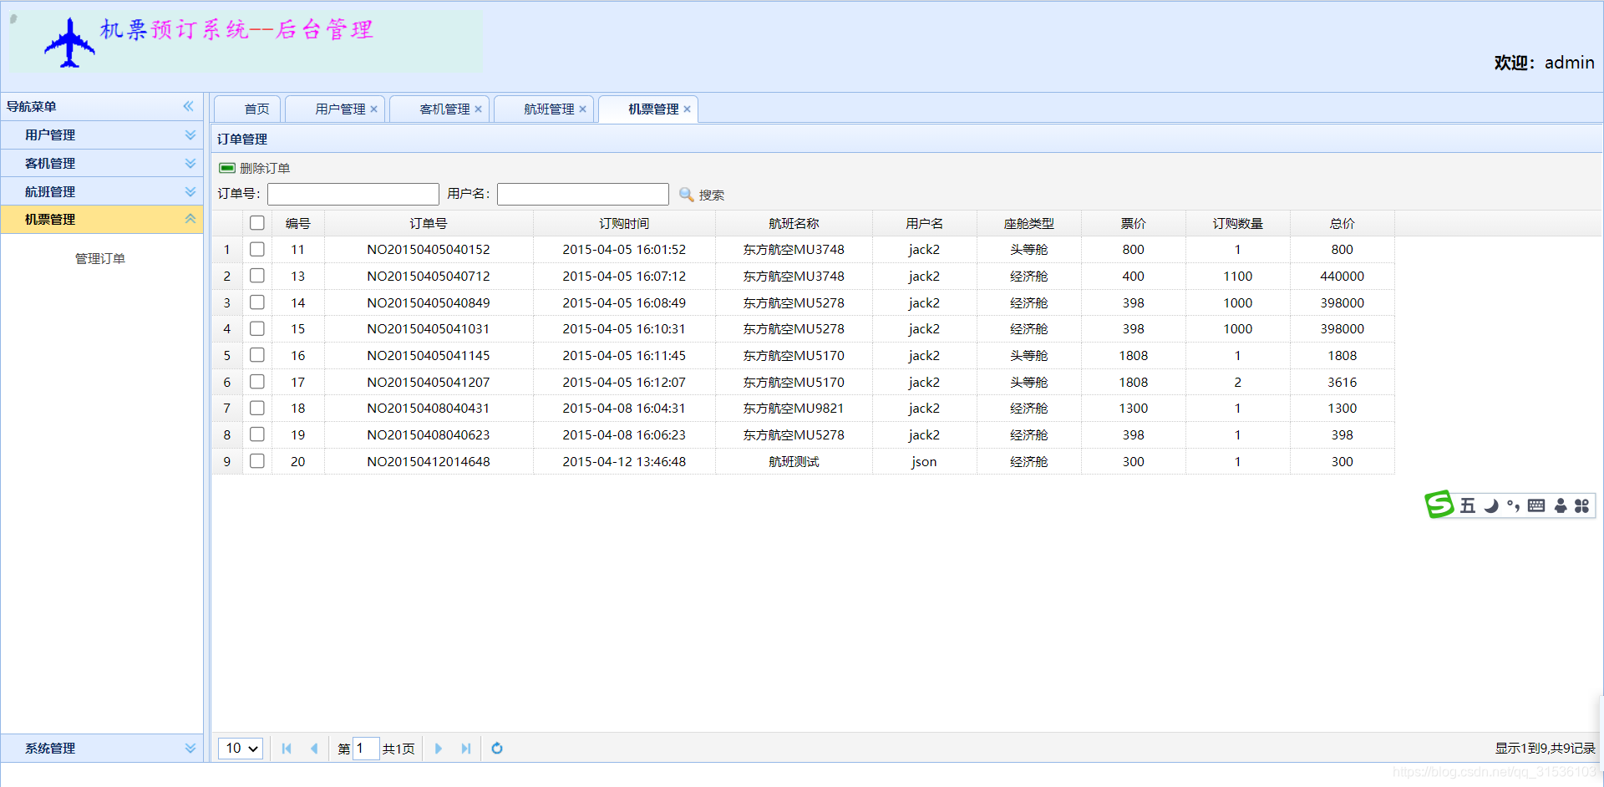
Task: Click inside the 订单号 input field
Action: (353, 194)
